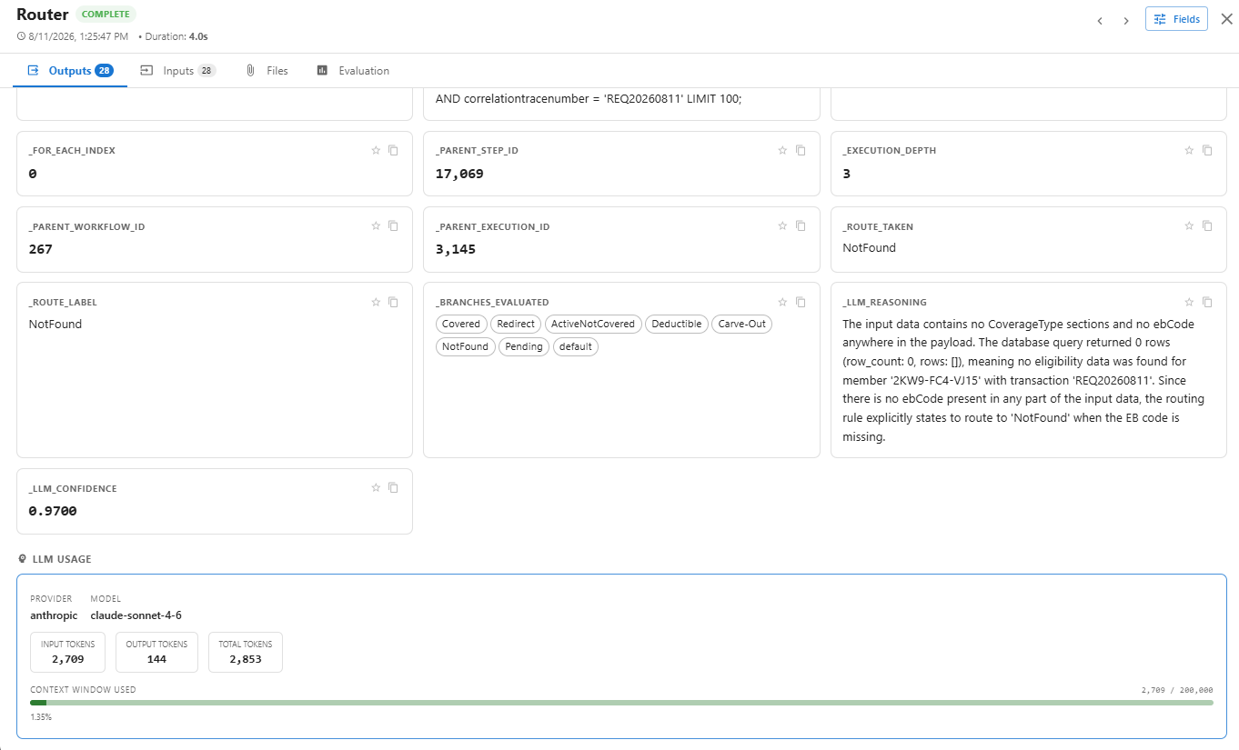Select the Redirect branch chip
This screenshot has width=1239, height=750.
point(516,324)
